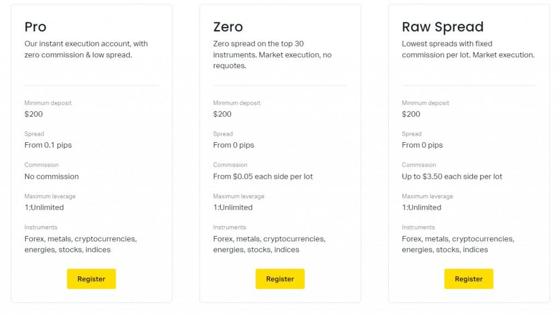Click 1:Unlimited leverage in Raw Spread card
This screenshot has height=315, width=559.
click(x=421, y=207)
